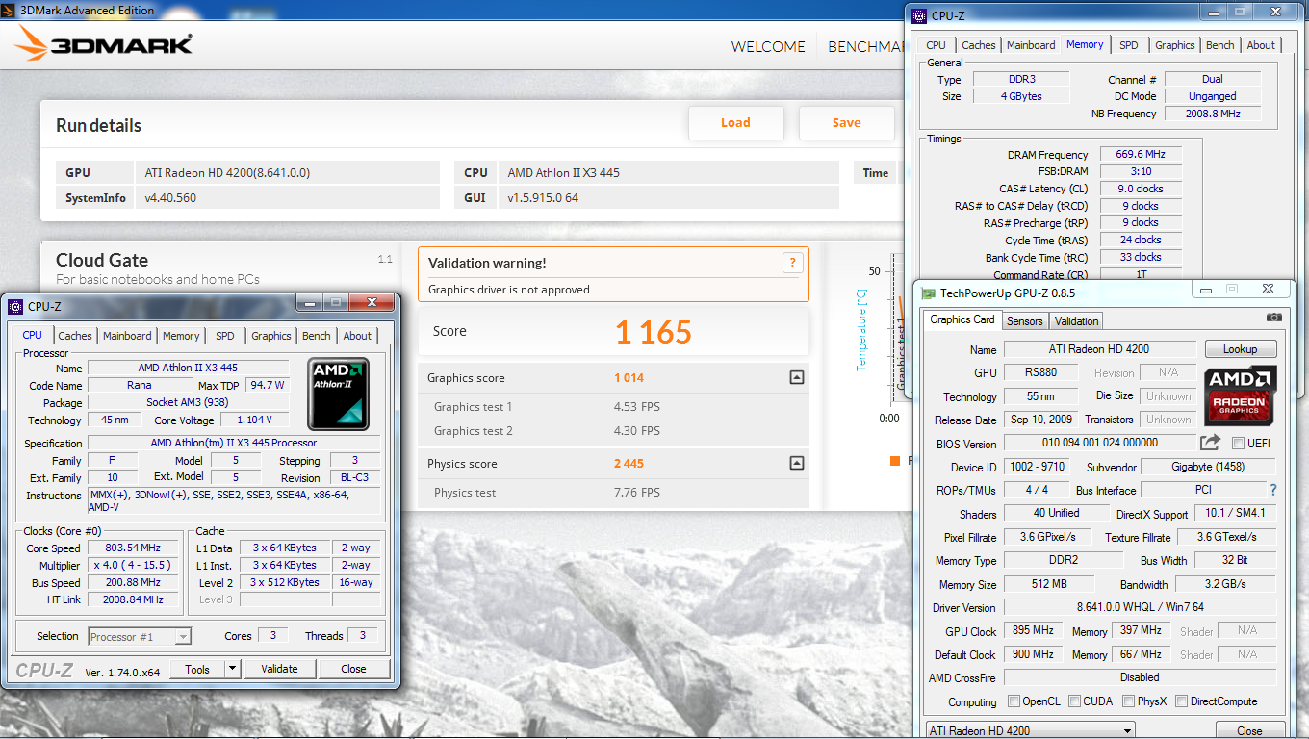1309x739 pixels.
Task: Click the Close button in CPU-Z
Action: click(353, 669)
